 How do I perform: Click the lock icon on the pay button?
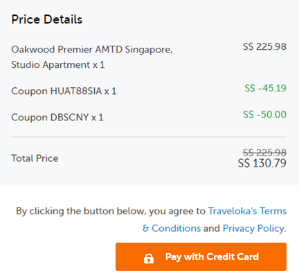click(149, 259)
